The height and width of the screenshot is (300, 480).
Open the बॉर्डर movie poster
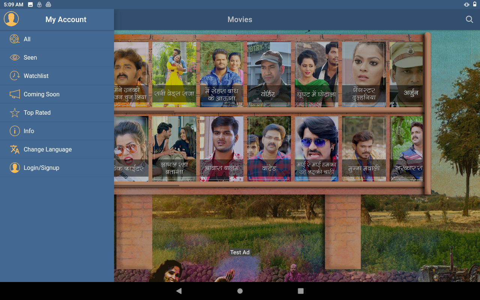(x=269, y=74)
